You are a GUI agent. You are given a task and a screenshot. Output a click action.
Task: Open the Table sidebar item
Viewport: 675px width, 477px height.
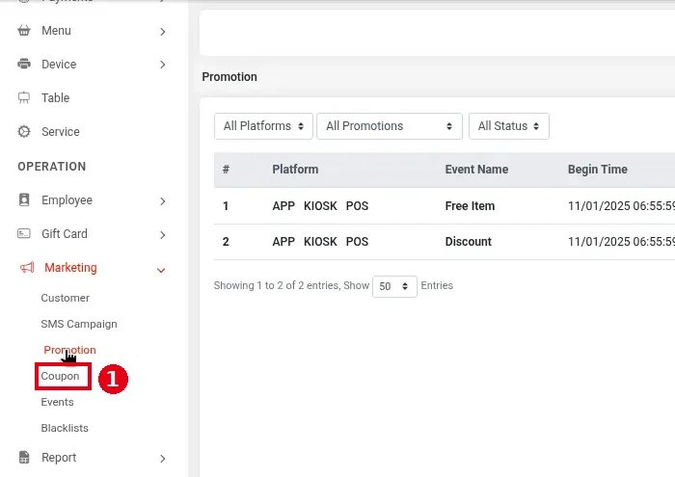pos(56,97)
